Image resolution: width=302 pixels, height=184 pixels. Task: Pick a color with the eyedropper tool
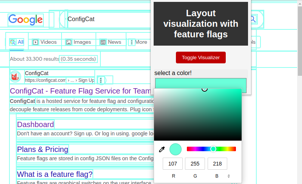[x=162, y=149]
